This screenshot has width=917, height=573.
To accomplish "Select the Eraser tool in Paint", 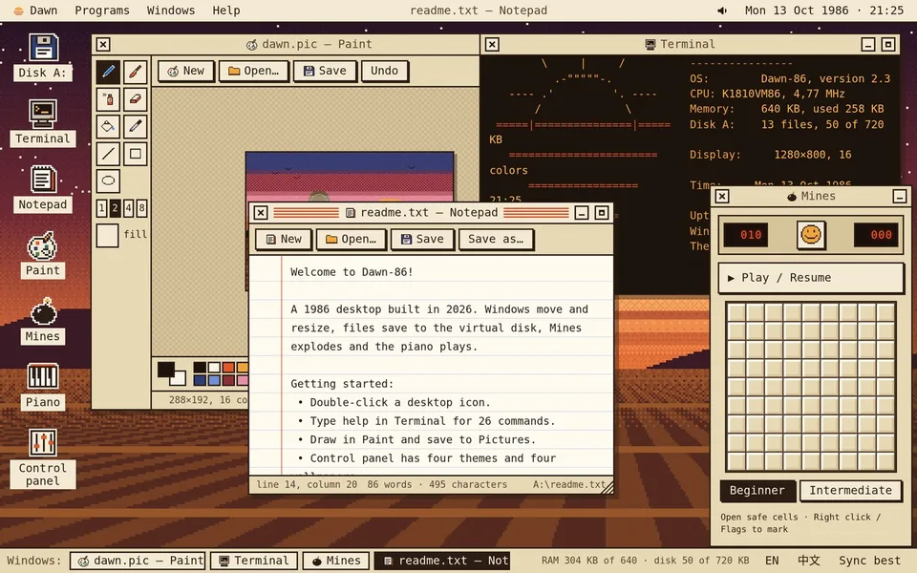I will [135, 99].
